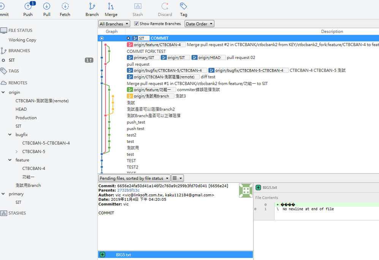Click the topmost COMMIT row graph node
This screenshot has height=260, width=379.
pyautogui.click(x=102, y=38)
